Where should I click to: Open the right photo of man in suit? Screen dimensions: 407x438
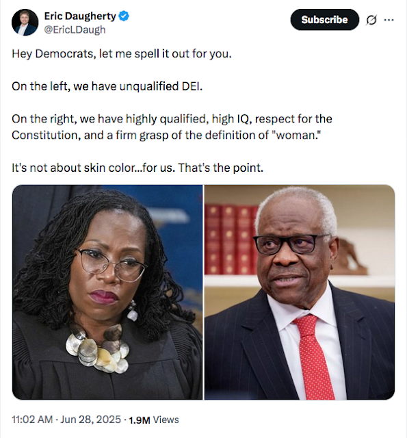(300, 292)
